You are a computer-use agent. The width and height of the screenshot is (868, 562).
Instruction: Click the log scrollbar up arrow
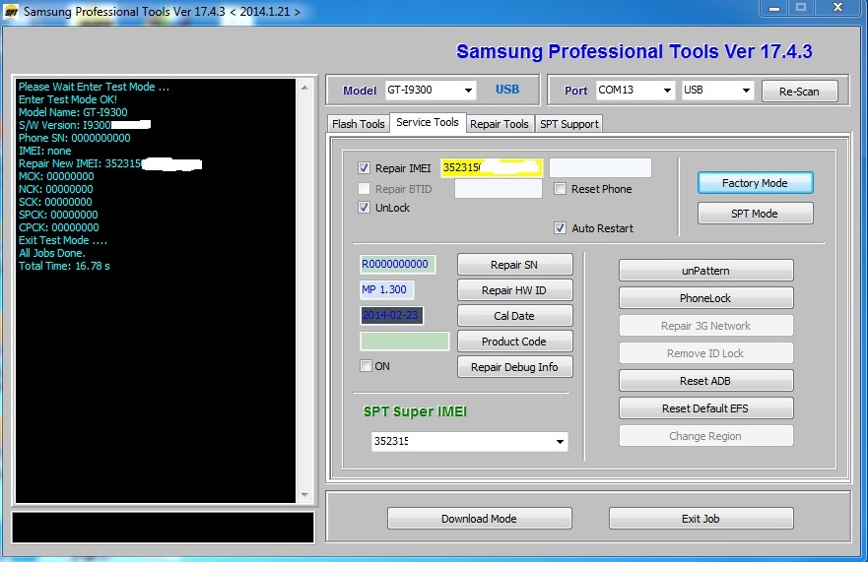[304, 88]
